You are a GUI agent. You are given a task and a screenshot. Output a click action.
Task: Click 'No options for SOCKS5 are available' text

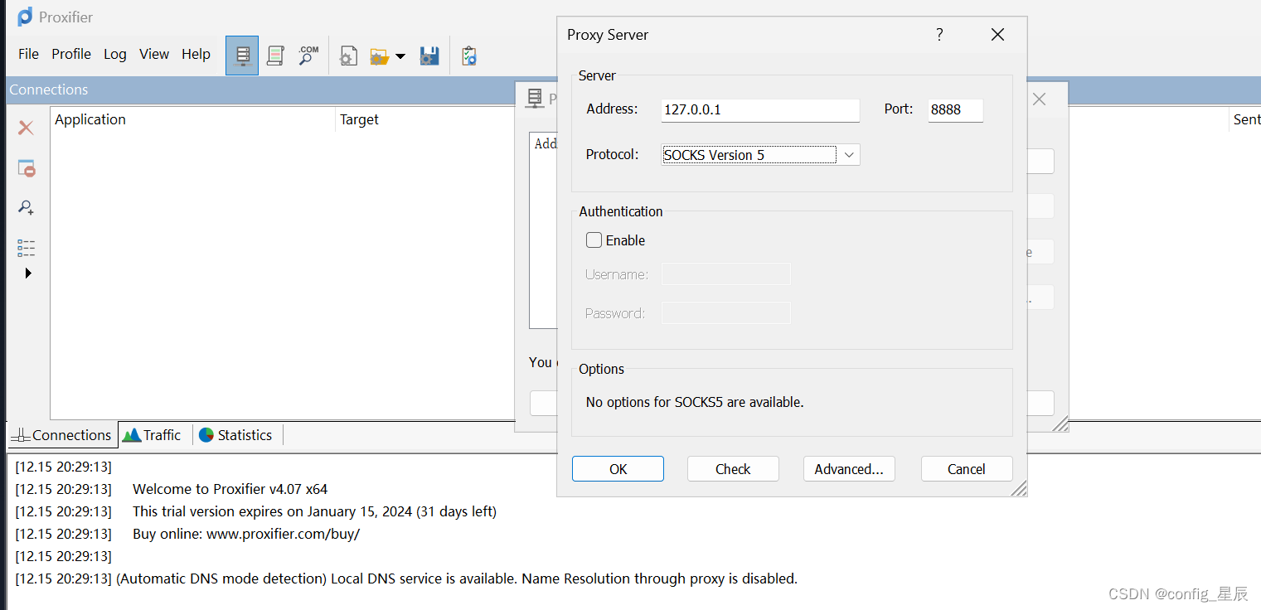[x=695, y=402]
